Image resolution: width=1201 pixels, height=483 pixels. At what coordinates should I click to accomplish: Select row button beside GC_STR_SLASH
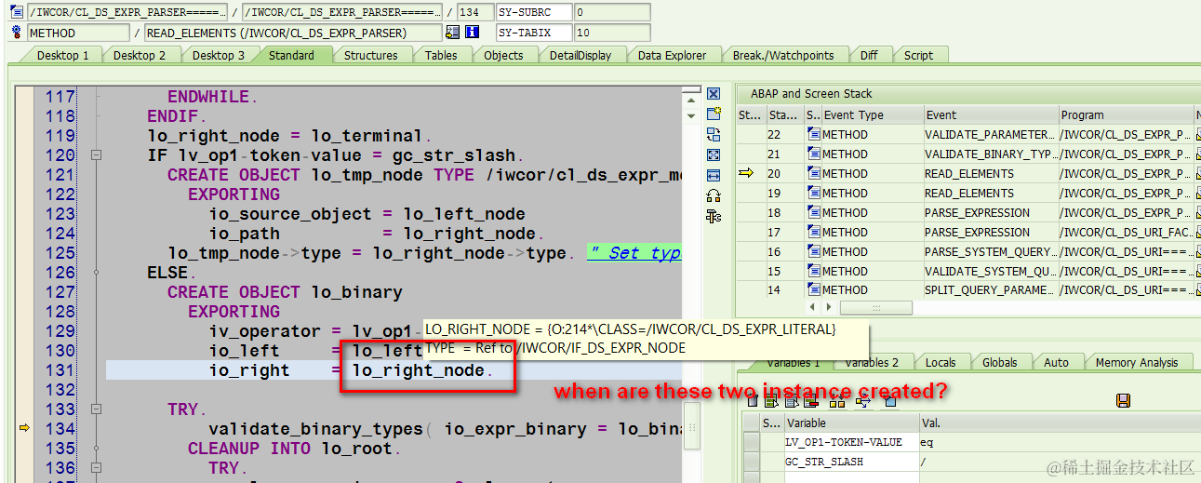pos(752,462)
